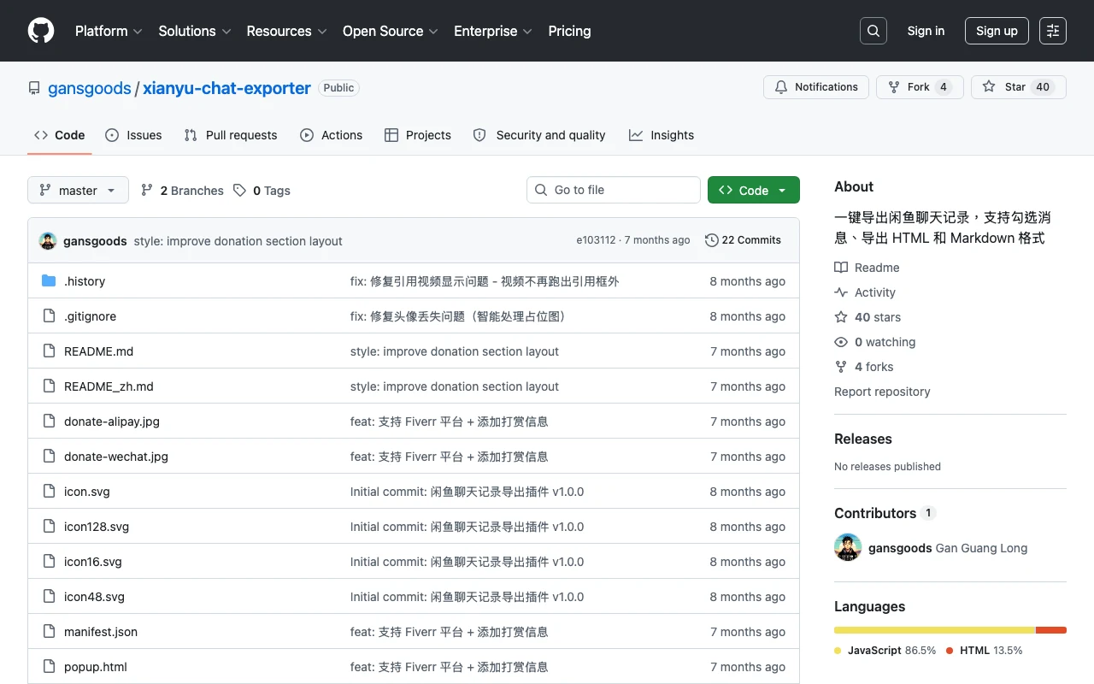Click the eye icon beside 0 watching

click(x=841, y=342)
